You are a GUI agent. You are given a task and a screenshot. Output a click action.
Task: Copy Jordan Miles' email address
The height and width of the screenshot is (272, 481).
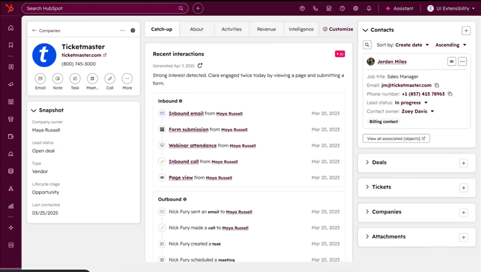coord(437,85)
